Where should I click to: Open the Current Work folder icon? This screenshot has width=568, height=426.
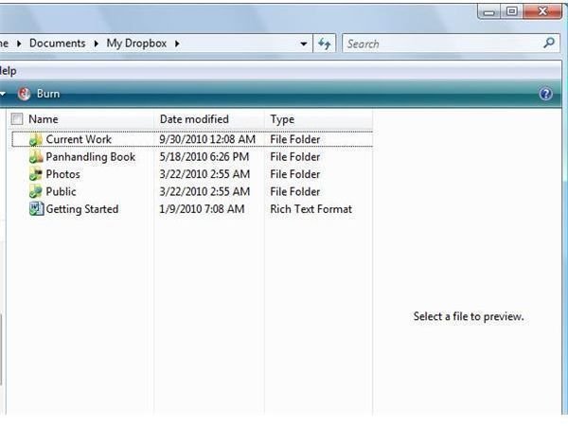(x=36, y=139)
